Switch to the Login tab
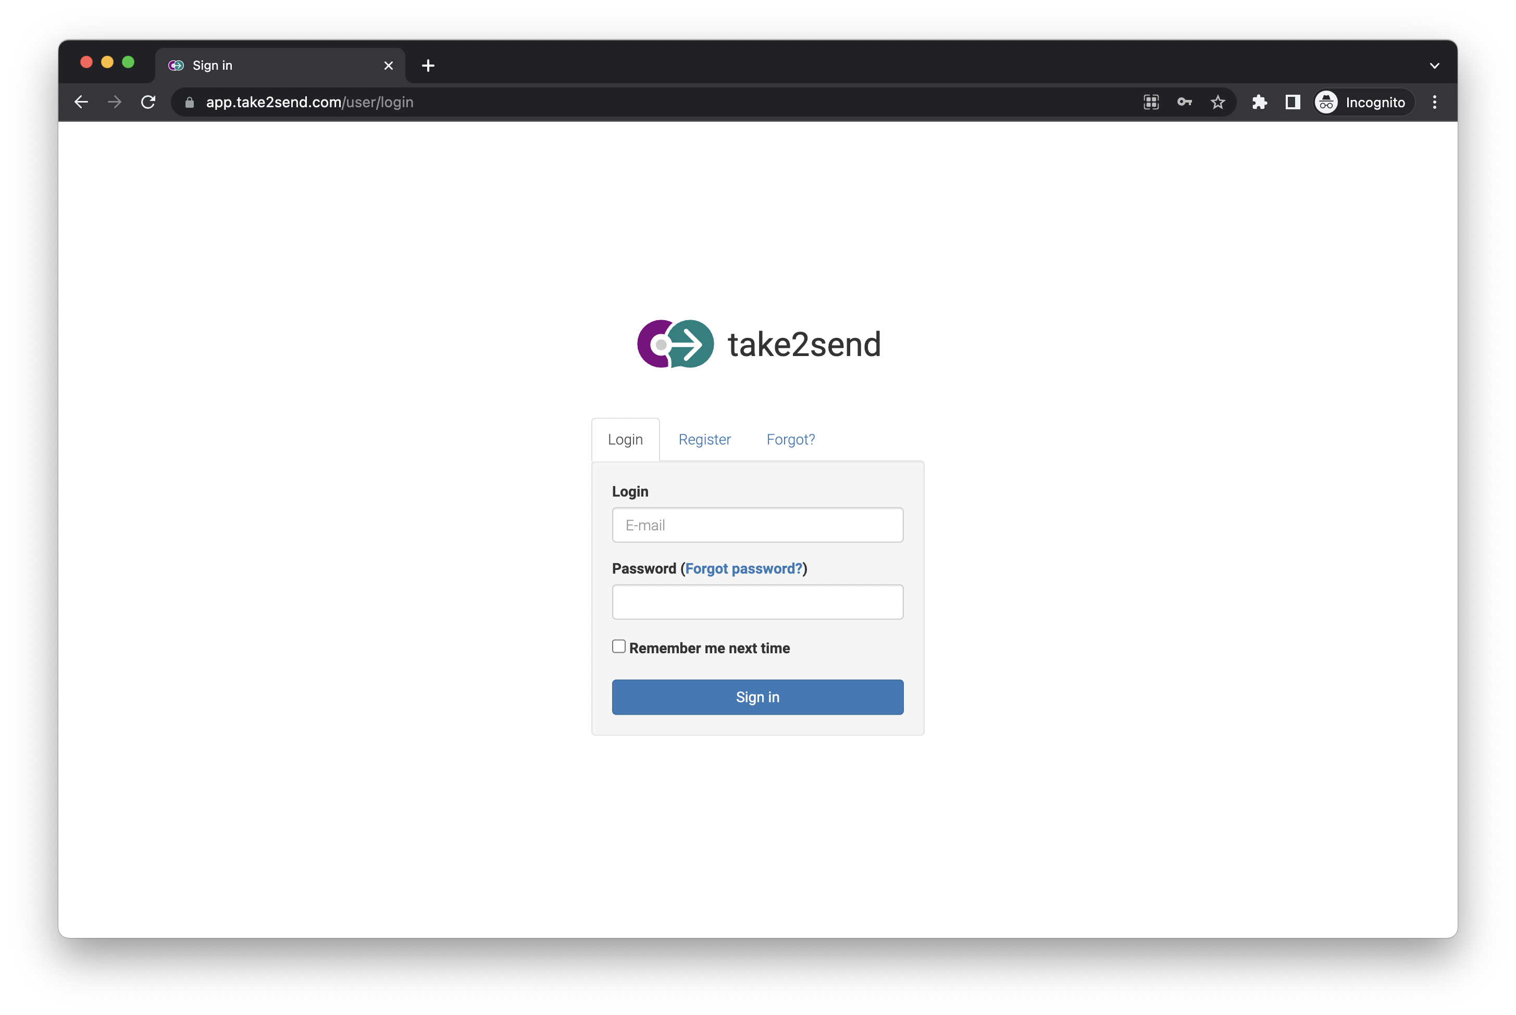Image resolution: width=1516 pixels, height=1015 pixels. tap(625, 439)
